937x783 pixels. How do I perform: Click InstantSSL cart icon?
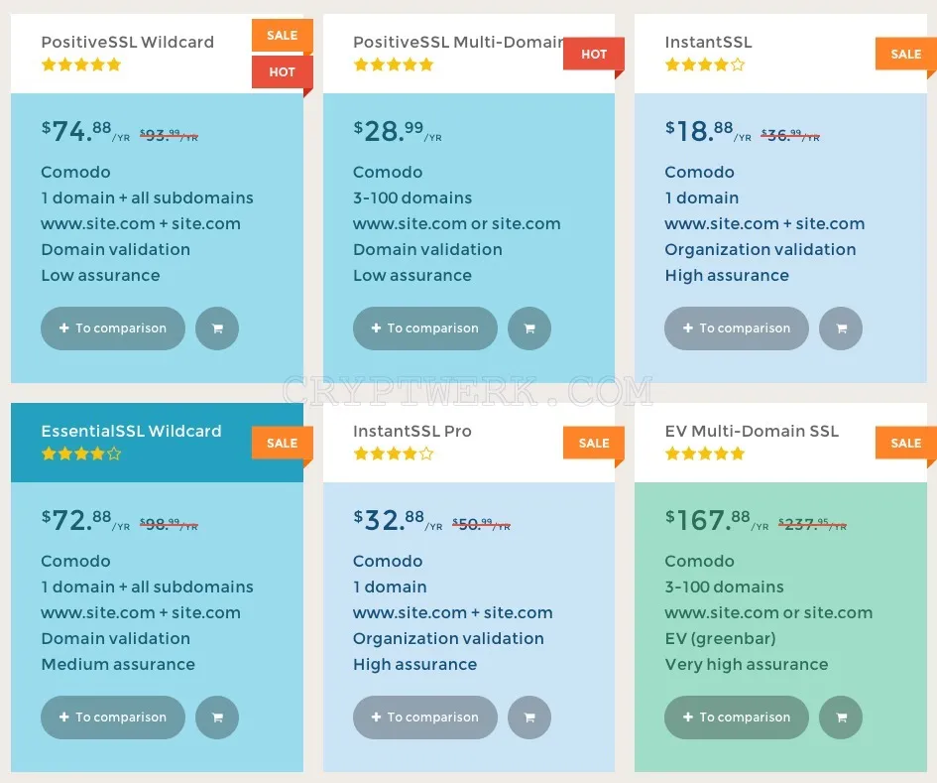(841, 328)
